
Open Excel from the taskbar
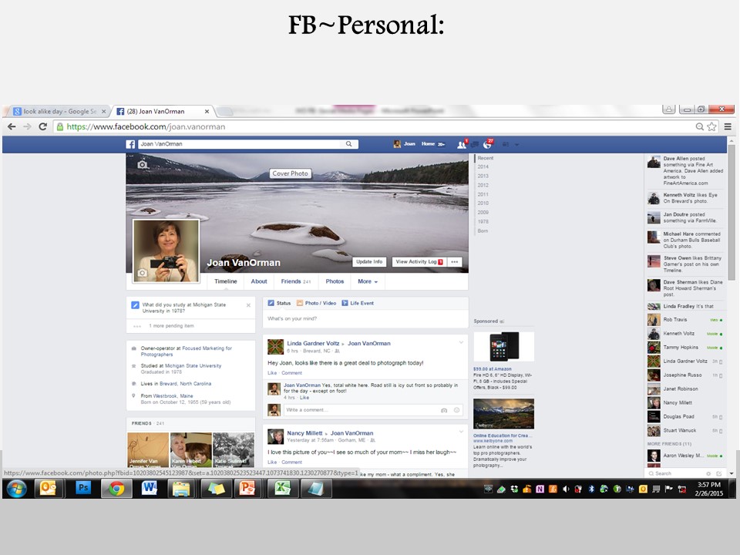pyautogui.click(x=282, y=488)
